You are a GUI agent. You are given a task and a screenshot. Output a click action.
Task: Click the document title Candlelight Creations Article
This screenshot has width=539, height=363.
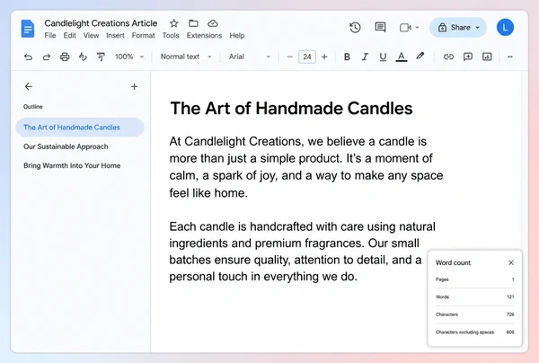click(101, 23)
